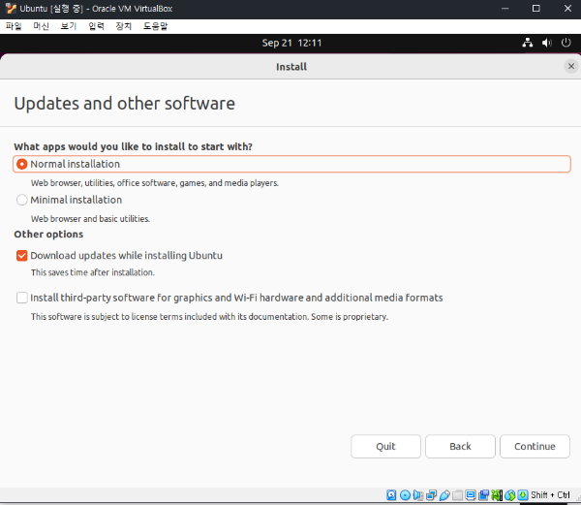
Task: Click the 'Updates and other software' heading
Action: coord(125,104)
